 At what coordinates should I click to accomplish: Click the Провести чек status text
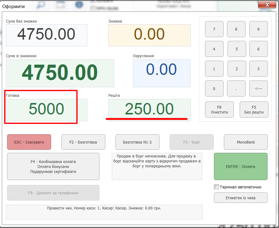click(x=104, y=208)
